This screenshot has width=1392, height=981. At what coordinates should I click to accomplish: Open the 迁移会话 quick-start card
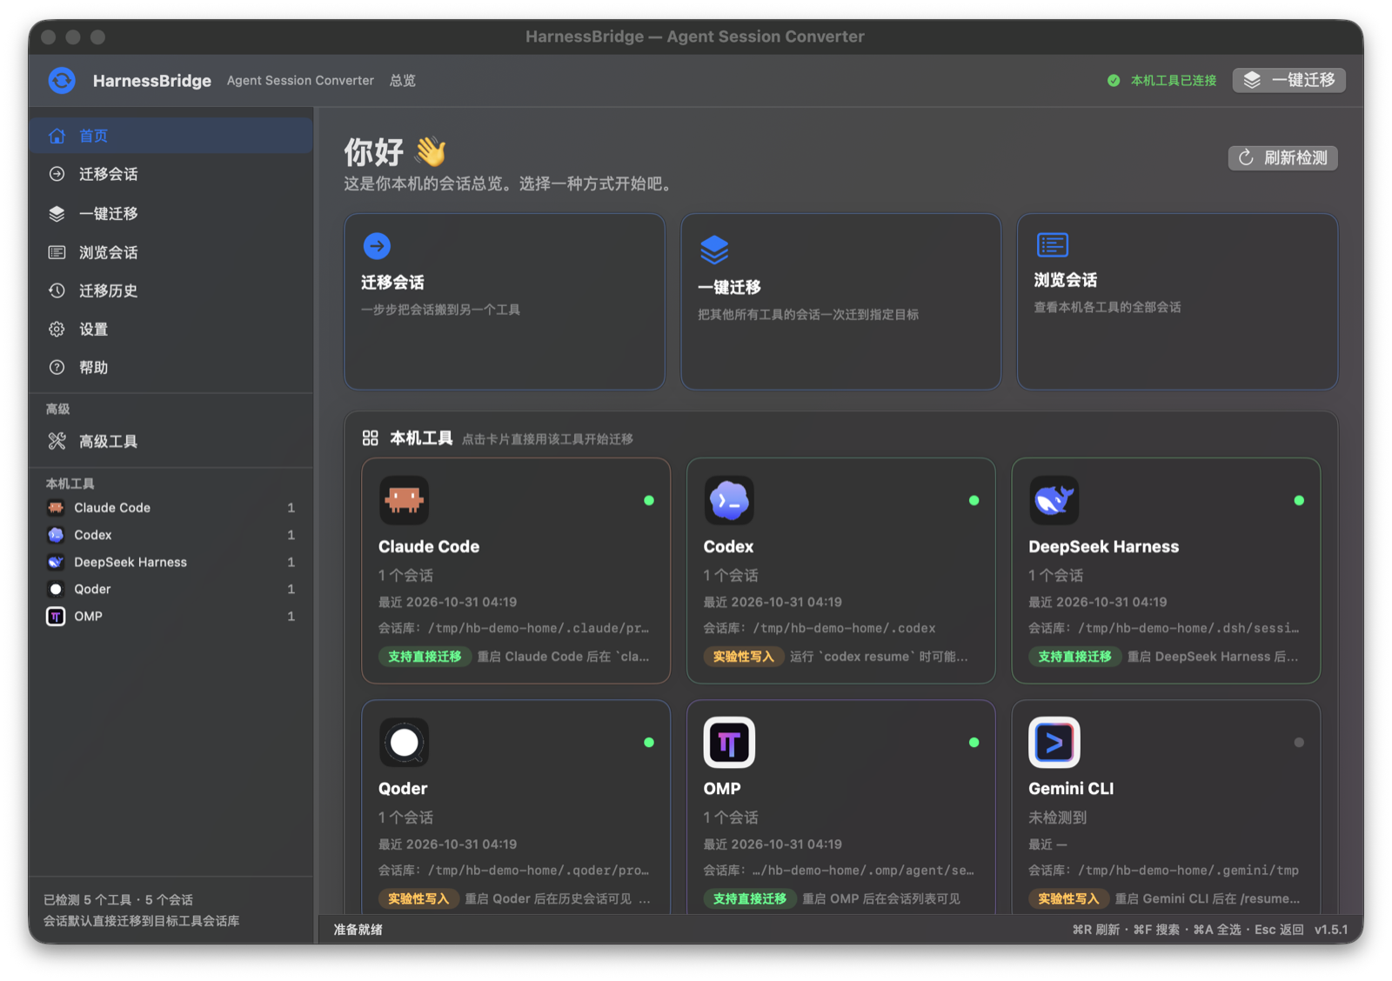tap(505, 302)
